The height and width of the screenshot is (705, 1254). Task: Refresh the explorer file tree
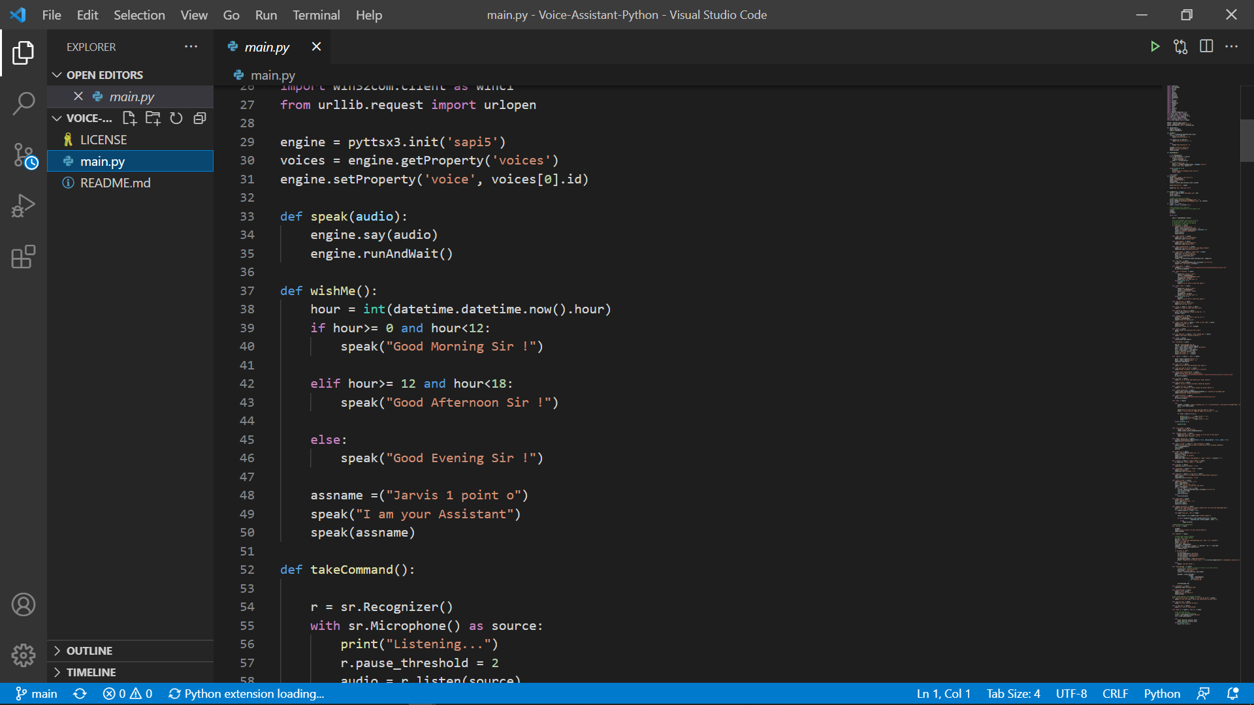point(176,118)
